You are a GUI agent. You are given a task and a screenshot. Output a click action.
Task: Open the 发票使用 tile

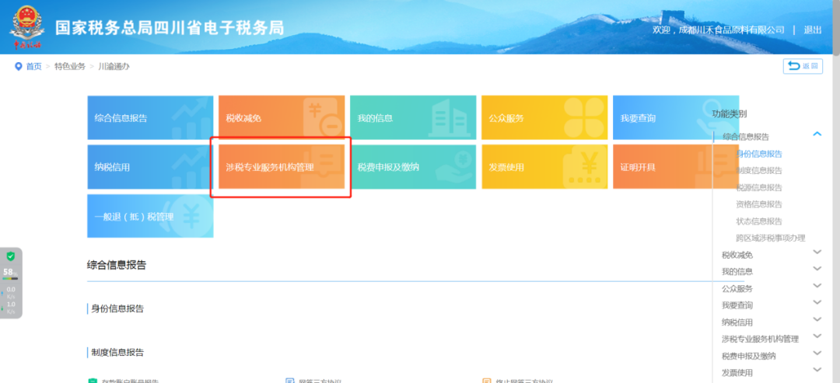(x=544, y=167)
